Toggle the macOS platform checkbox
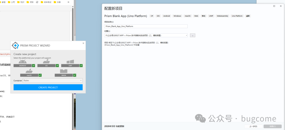 40,75
